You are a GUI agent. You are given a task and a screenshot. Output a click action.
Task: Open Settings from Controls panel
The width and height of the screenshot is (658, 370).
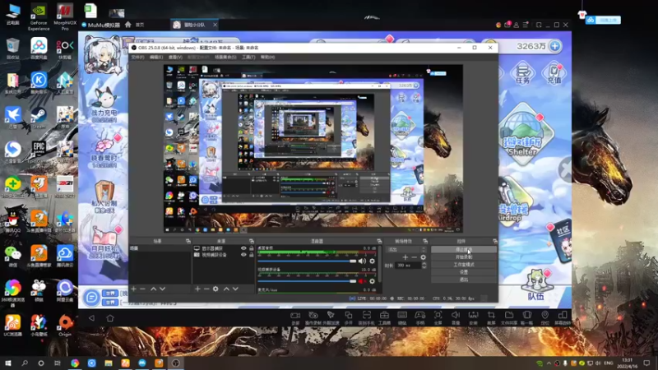pyautogui.click(x=464, y=272)
